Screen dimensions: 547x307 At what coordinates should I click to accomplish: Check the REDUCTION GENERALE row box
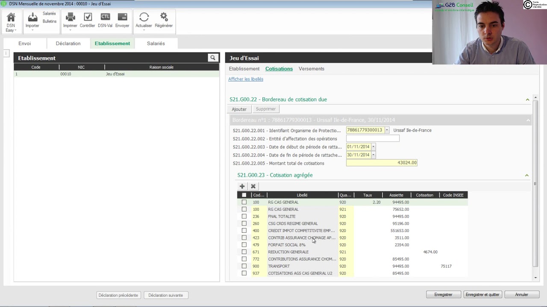coord(244,252)
